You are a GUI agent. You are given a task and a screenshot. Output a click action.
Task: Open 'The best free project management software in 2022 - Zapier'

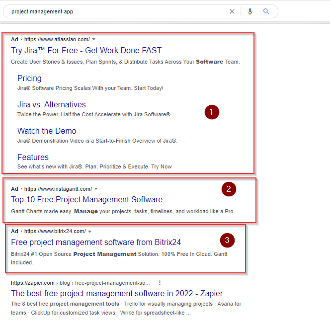tap(117, 293)
